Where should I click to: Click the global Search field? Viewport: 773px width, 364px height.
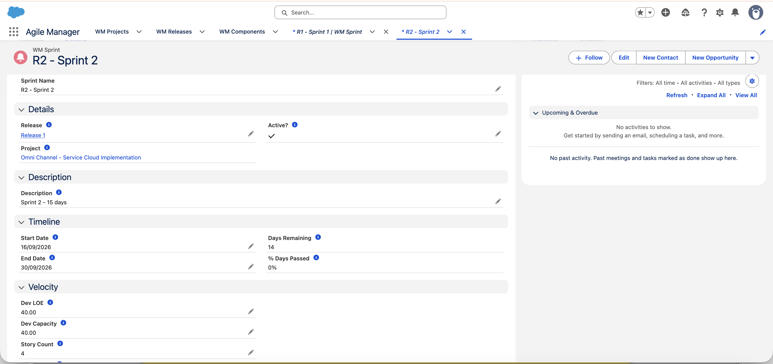pos(360,12)
